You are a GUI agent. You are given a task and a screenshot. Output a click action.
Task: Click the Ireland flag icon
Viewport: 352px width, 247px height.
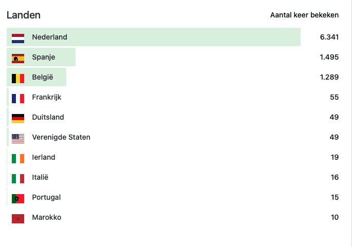[18, 158]
